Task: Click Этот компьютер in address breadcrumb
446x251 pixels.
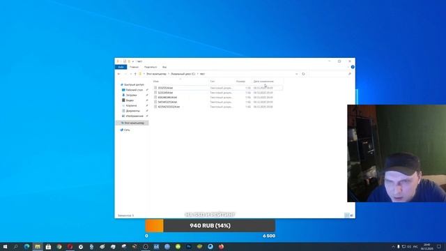Action: coord(156,74)
